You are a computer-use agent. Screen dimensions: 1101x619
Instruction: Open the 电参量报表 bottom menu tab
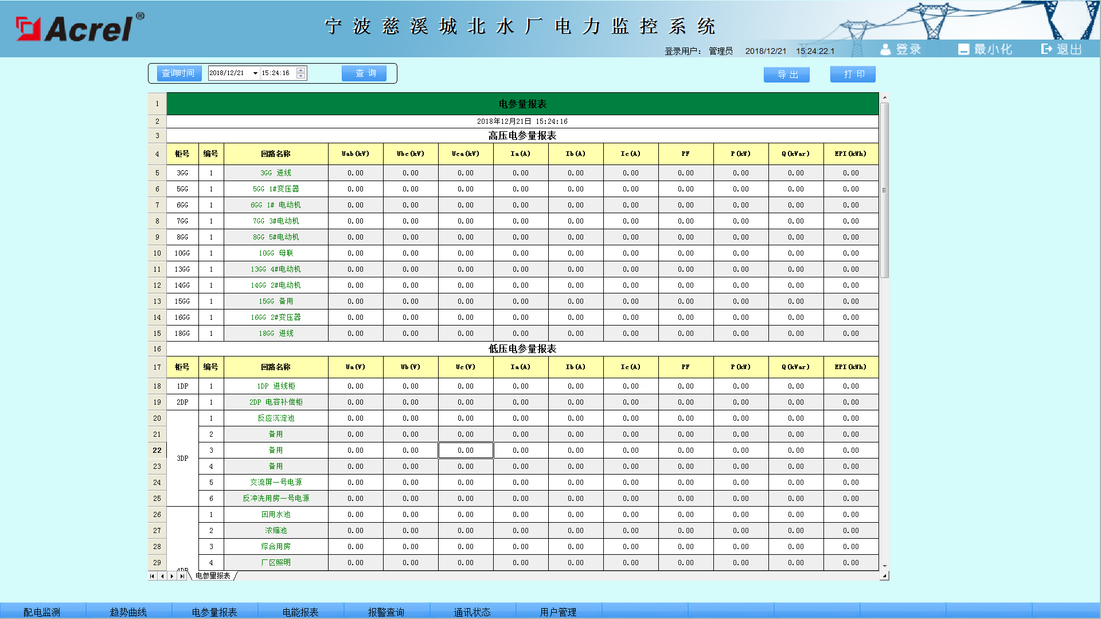pyautogui.click(x=214, y=612)
